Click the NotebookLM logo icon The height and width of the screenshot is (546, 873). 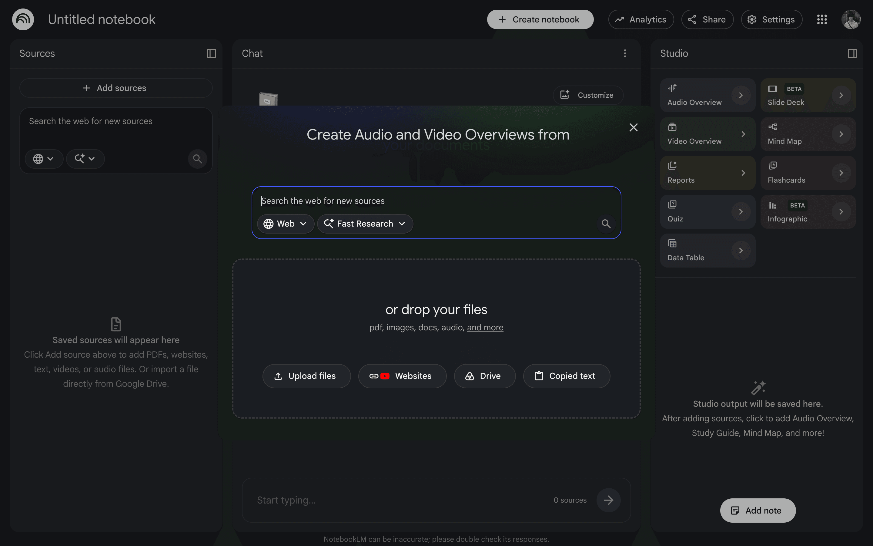point(23,19)
